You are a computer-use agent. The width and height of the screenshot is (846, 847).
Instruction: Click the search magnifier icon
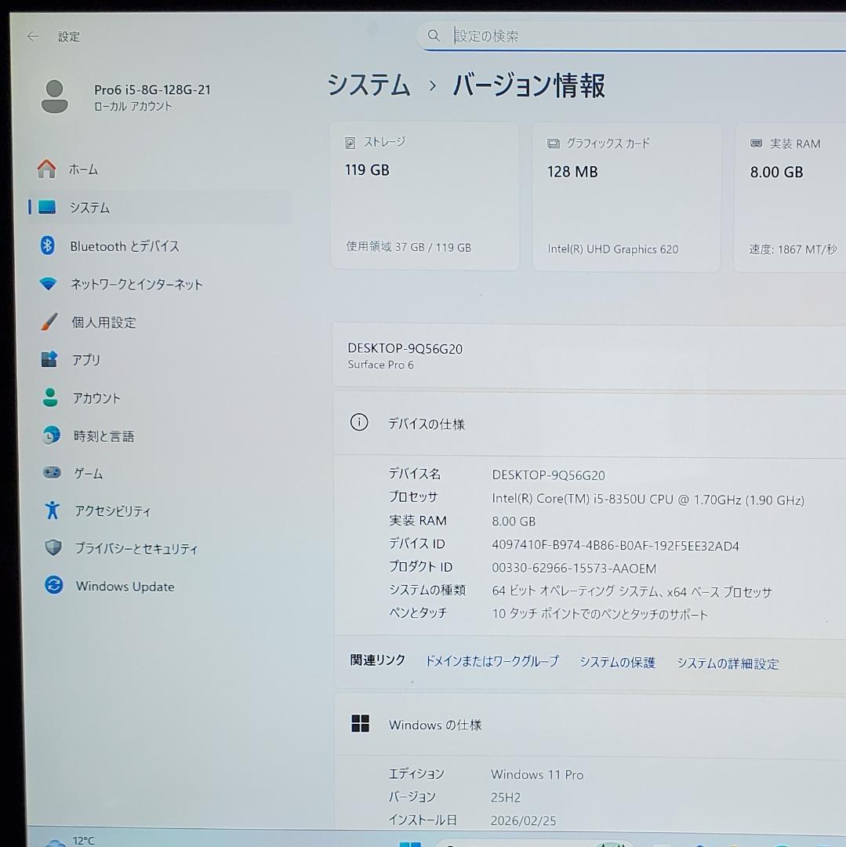point(434,35)
